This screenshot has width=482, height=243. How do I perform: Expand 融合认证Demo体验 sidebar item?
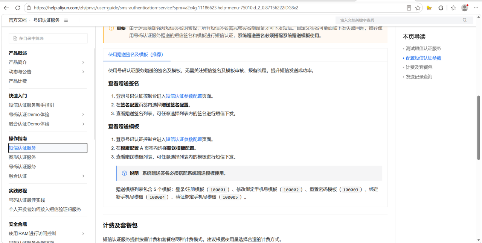pyautogui.click(x=83, y=124)
